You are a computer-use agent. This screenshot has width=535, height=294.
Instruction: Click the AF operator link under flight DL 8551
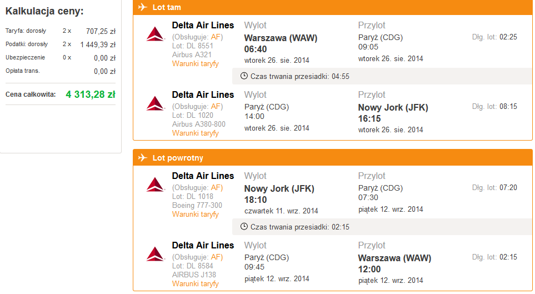click(x=216, y=37)
